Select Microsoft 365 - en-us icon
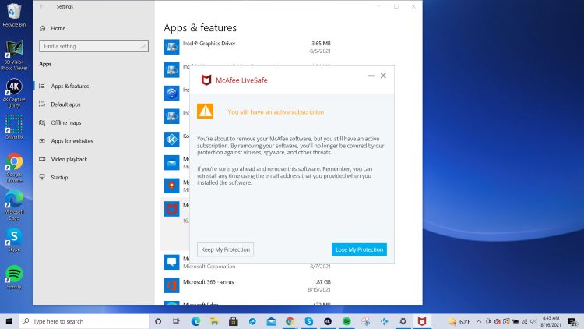The image size is (584, 329). coord(172,285)
